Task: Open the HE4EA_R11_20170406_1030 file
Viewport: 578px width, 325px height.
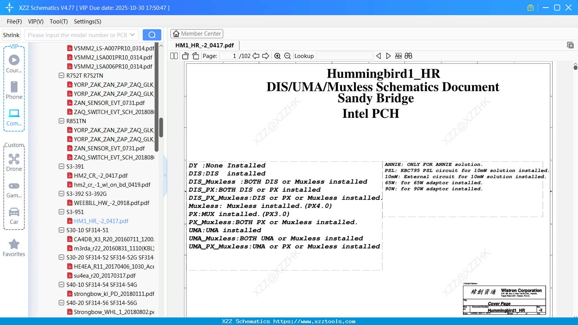Action: coord(114,266)
